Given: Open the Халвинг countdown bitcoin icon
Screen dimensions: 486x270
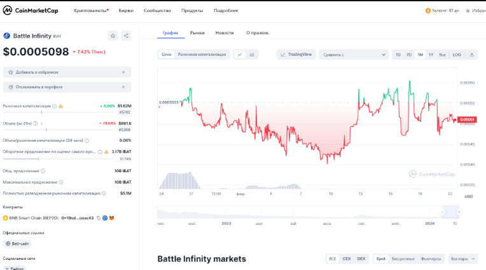Looking at the screenshot, I should [428, 11].
